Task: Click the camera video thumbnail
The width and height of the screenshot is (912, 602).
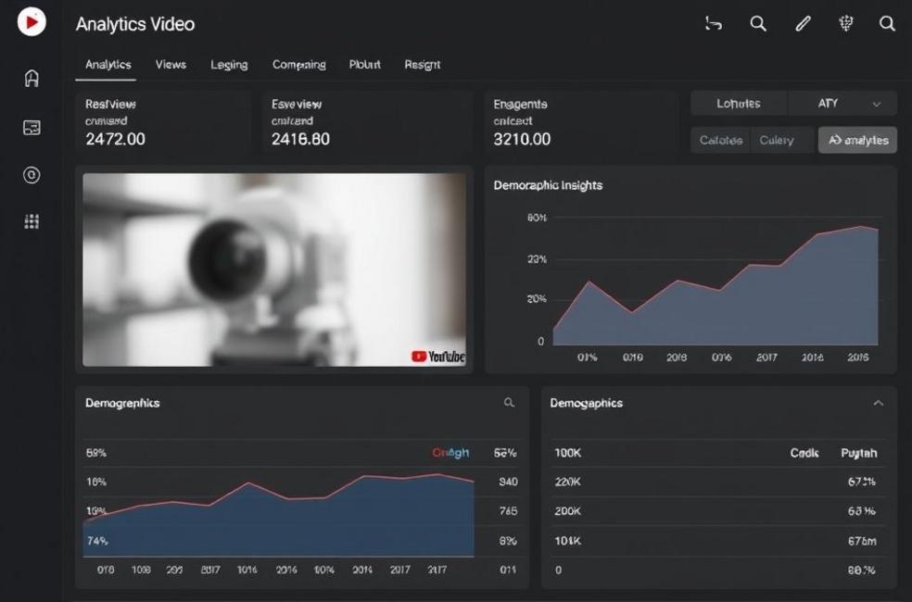Action: coord(274,270)
